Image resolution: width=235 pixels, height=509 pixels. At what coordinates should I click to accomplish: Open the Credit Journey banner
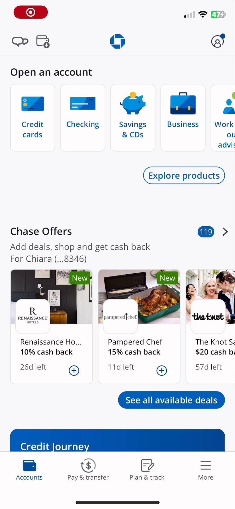pos(117,440)
